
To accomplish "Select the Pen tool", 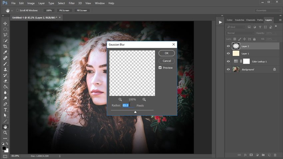I will tap(5, 104).
